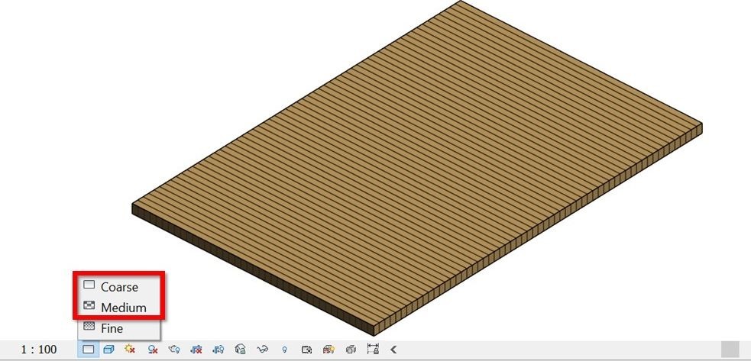This screenshot has width=751, height=361.
Task: Select Fine detail level
Action: 118,328
